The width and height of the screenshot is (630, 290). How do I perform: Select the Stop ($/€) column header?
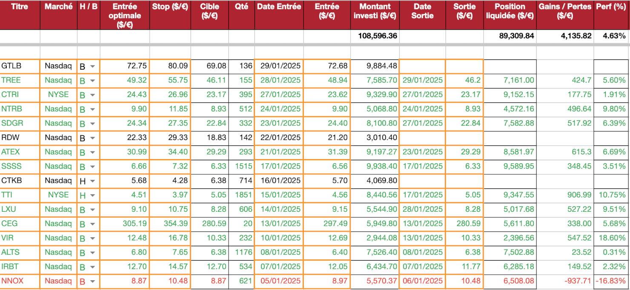(x=170, y=15)
